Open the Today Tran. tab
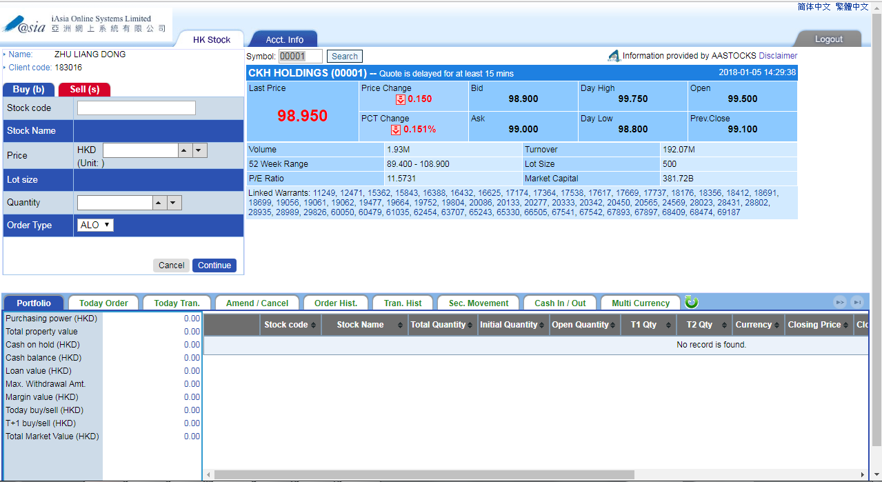Image resolution: width=882 pixels, height=482 pixels. point(177,303)
